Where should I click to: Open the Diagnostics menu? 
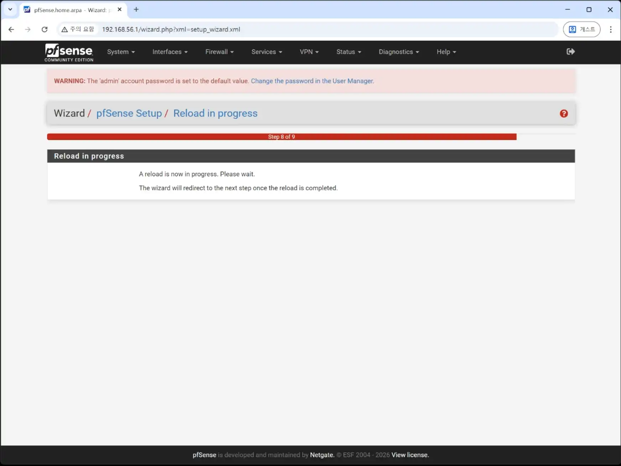click(398, 52)
